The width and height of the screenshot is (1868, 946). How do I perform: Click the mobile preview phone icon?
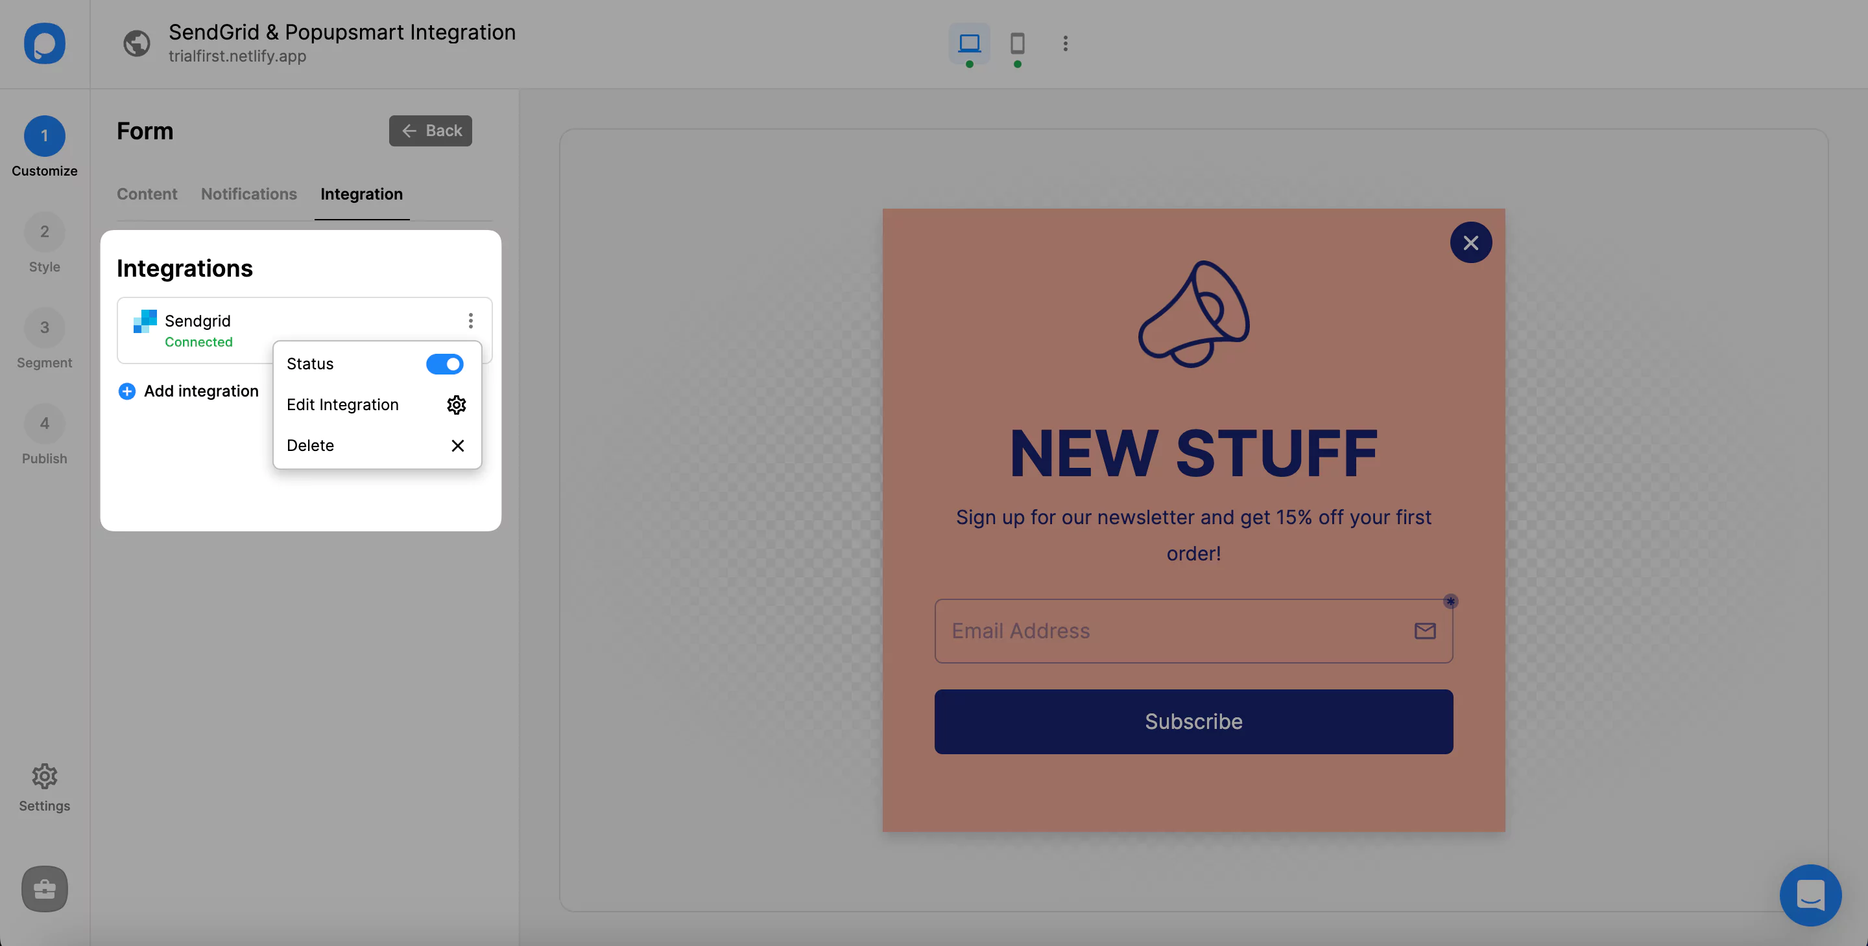tap(1018, 43)
